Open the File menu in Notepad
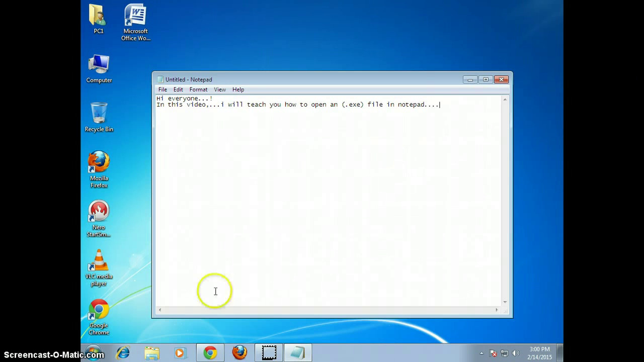This screenshot has height=362, width=644. click(163, 89)
